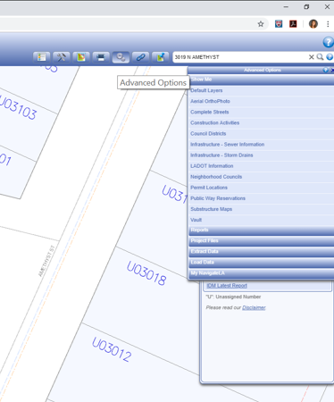Open help on Advanced Options panel header
The image size is (334, 402).
326,70
